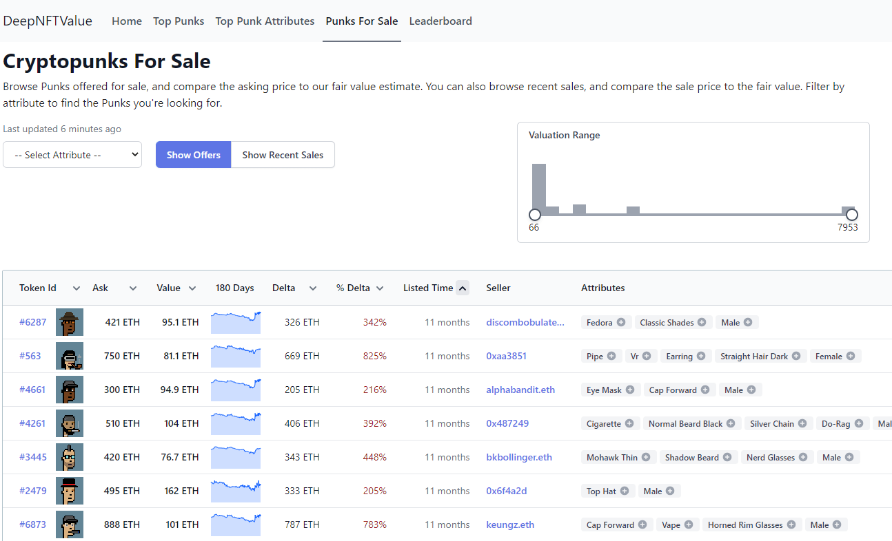Expand the Token Id column sort chevron
Viewport: 892px width, 541px height.
click(77, 288)
